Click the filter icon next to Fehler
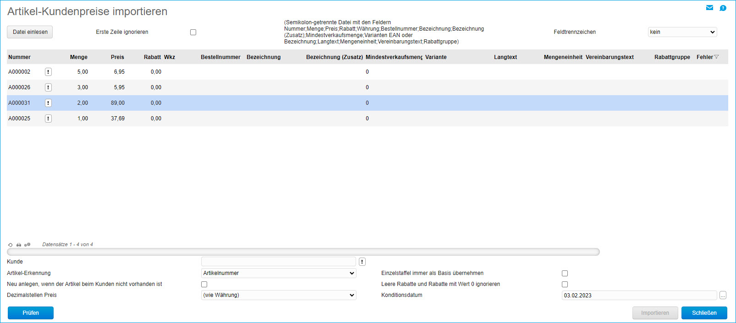736x323 pixels. (717, 57)
